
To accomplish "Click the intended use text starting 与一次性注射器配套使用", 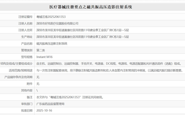I will (x=110, y=70).
